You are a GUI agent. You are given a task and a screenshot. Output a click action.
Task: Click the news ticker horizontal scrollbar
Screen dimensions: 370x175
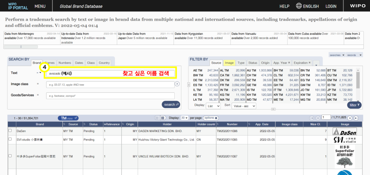coord(21,47)
